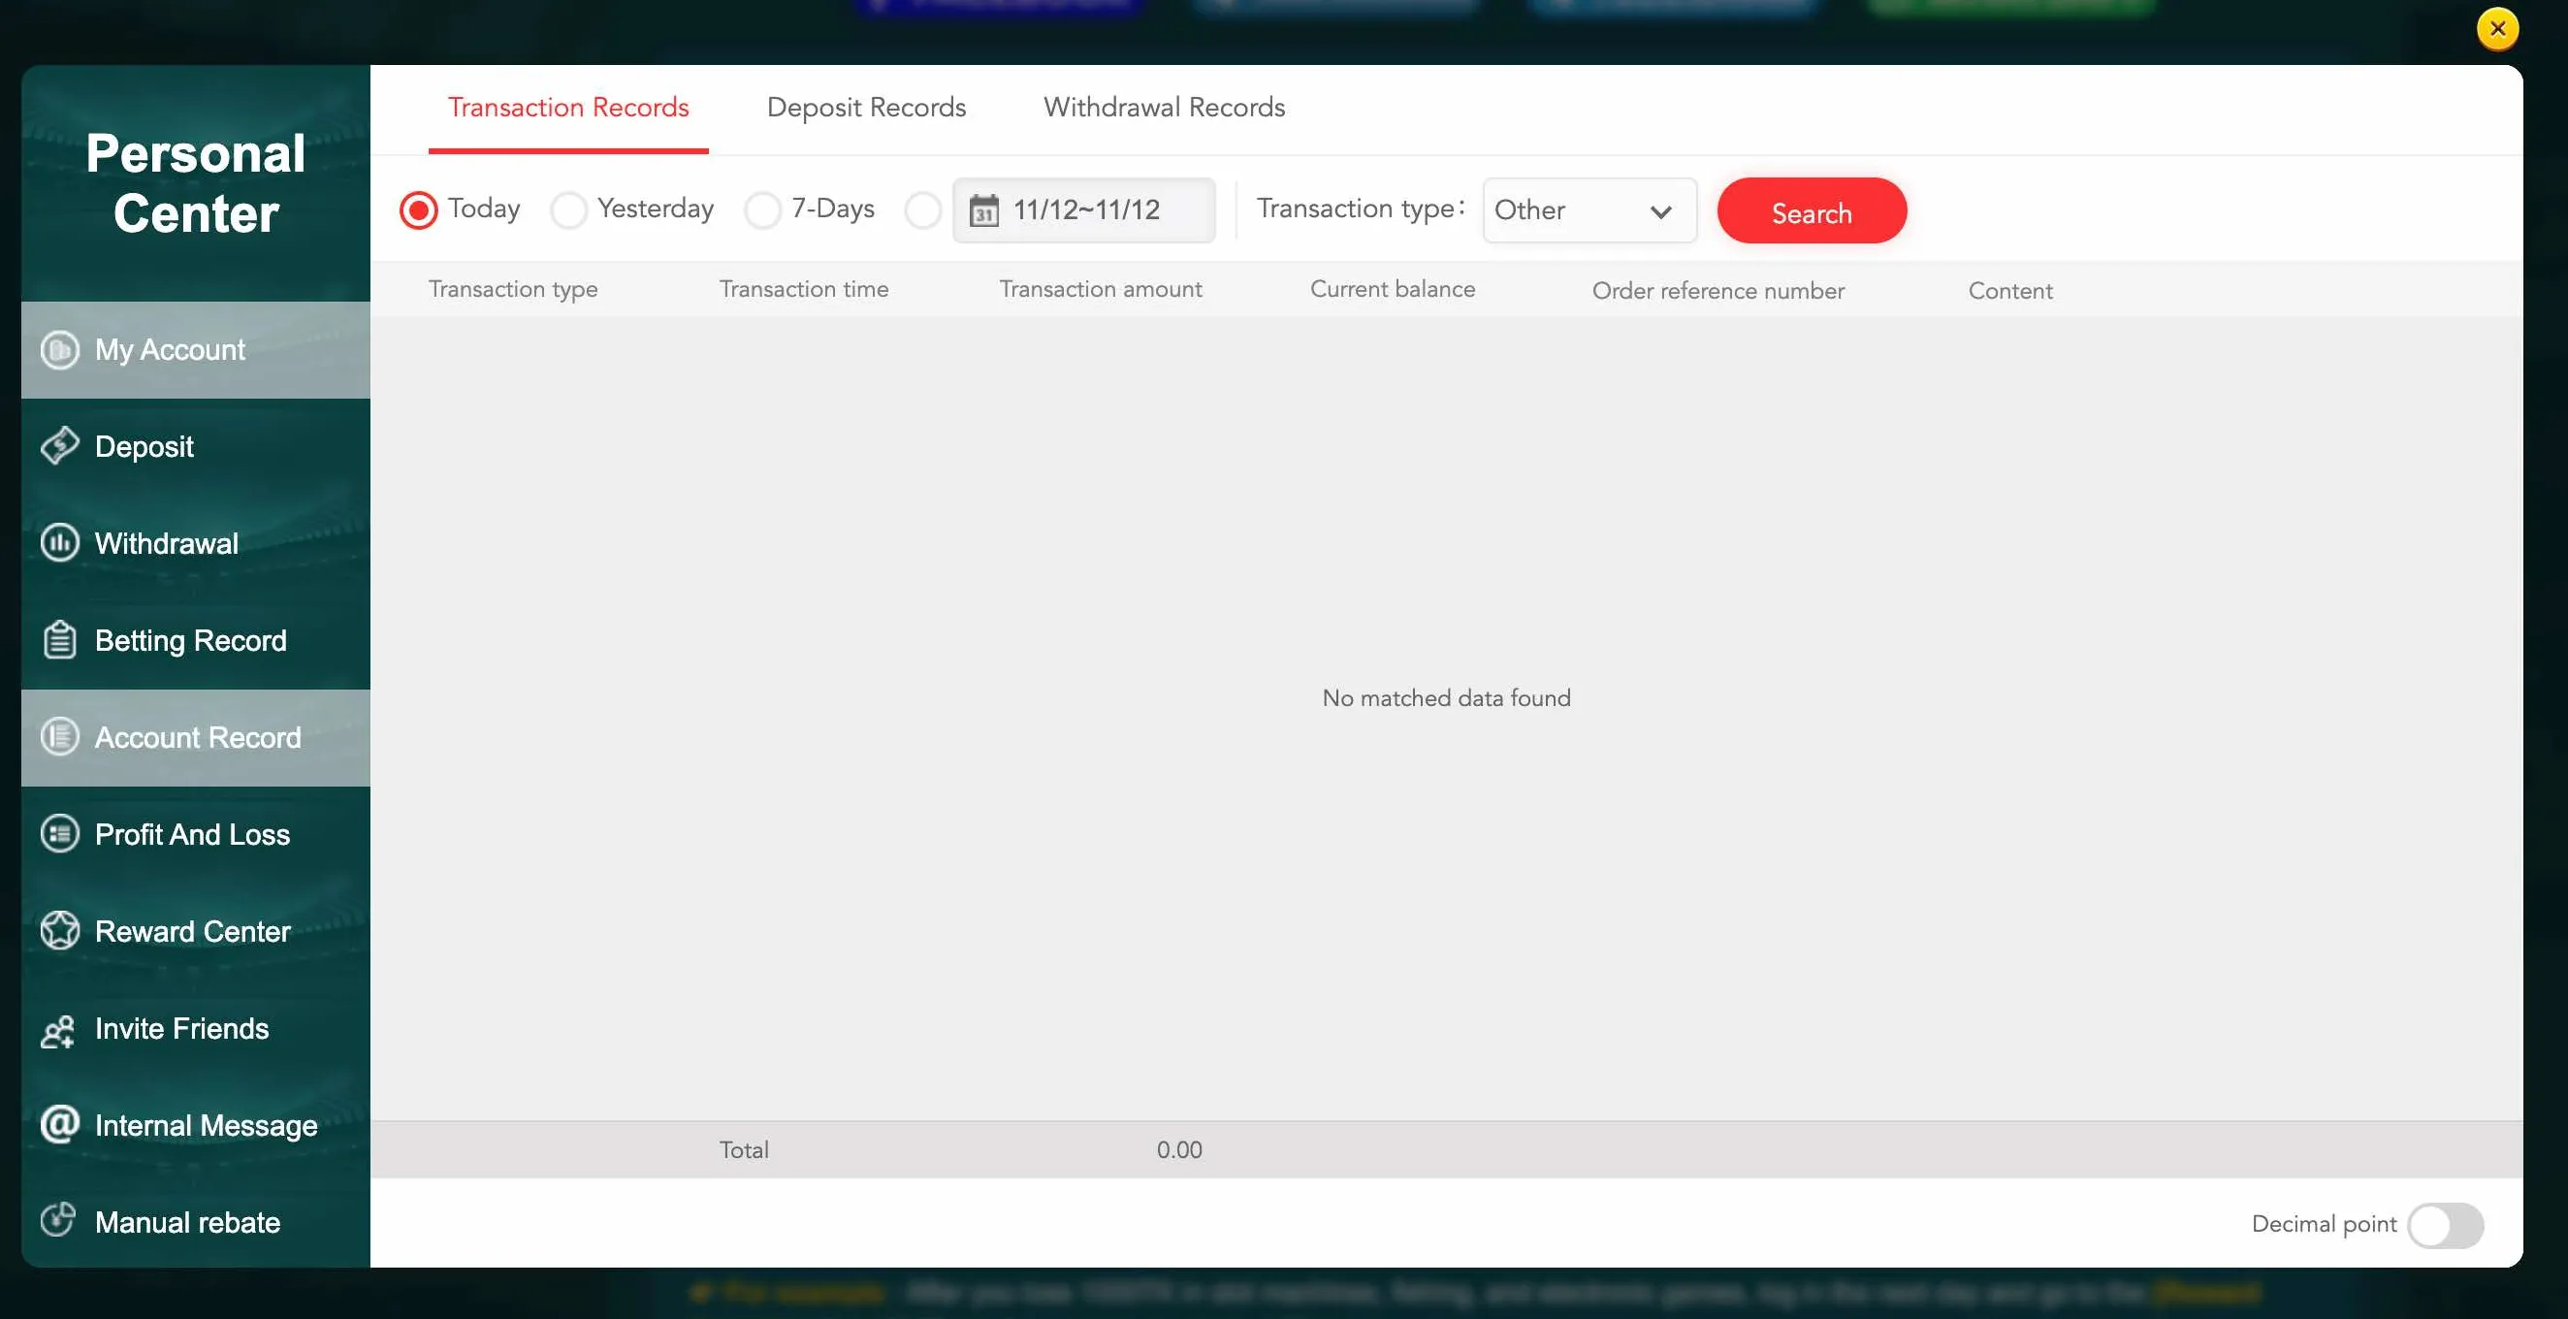The width and height of the screenshot is (2568, 1319).
Task: Open the Account Record menu item
Action: pyautogui.click(x=195, y=738)
